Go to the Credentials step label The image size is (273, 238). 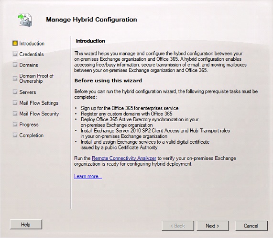point(32,54)
